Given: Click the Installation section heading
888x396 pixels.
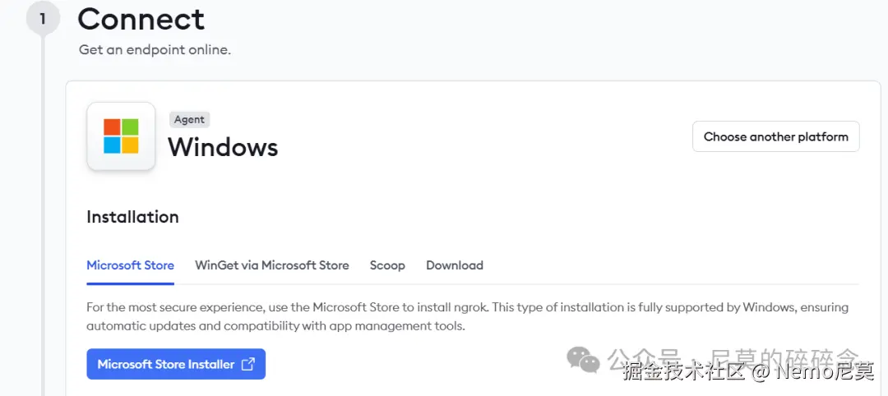Looking at the screenshot, I should [x=132, y=217].
